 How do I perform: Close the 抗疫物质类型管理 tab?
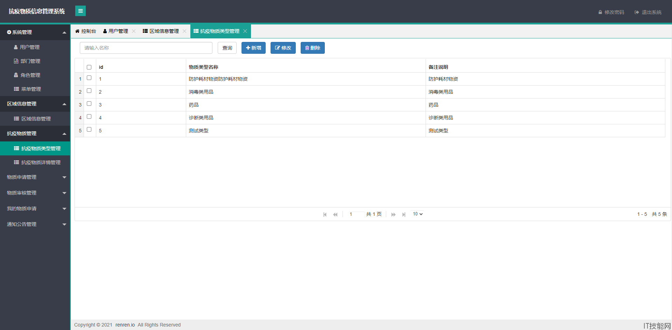[245, 31]
